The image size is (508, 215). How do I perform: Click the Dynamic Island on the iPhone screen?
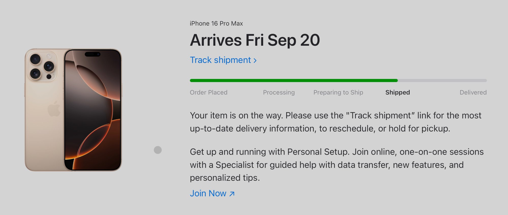(92, 54)
